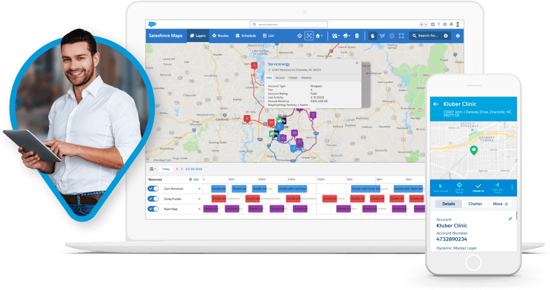Switch to the Routes tab

pyautogui.click(x=220, y=36)
